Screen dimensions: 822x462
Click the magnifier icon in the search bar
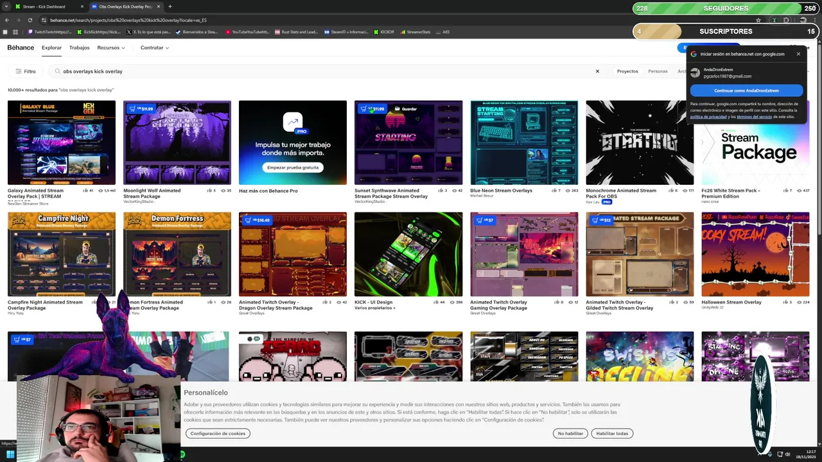(58, 71)
